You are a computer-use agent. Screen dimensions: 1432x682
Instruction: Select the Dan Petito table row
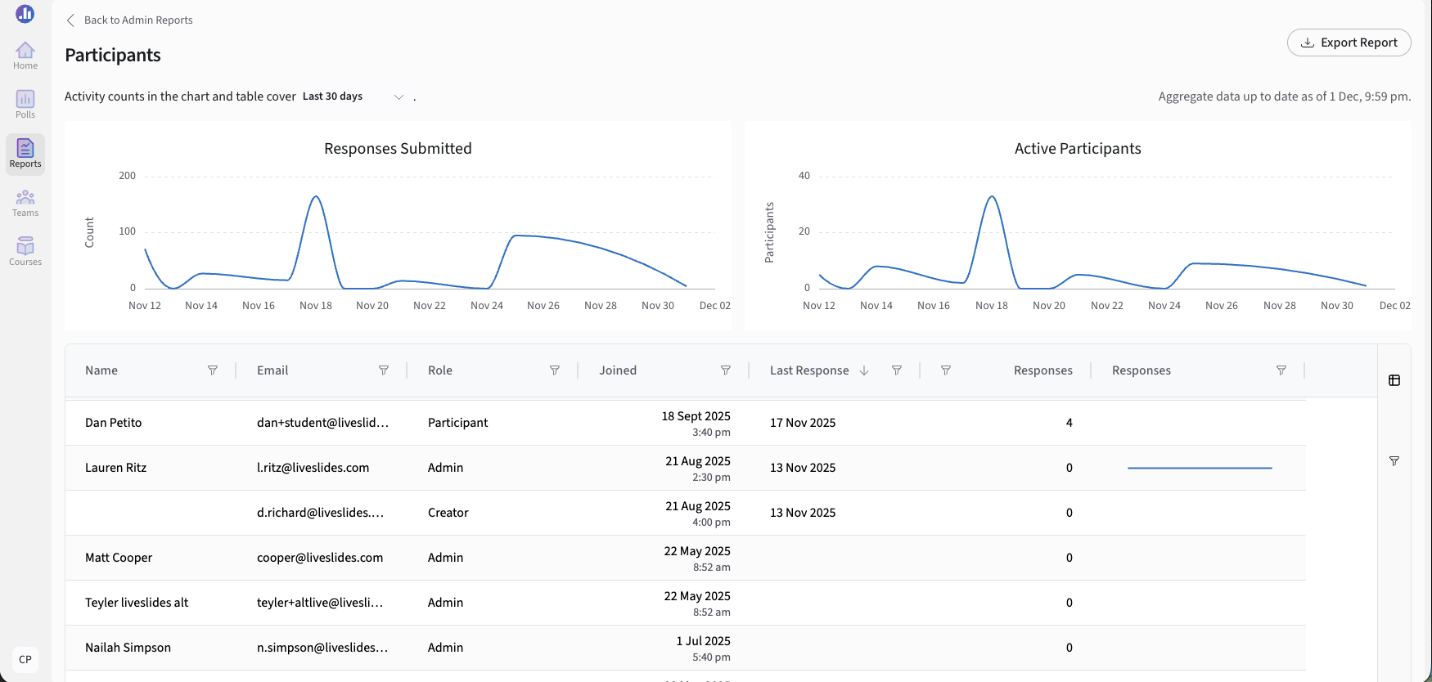tap(686, 423)
